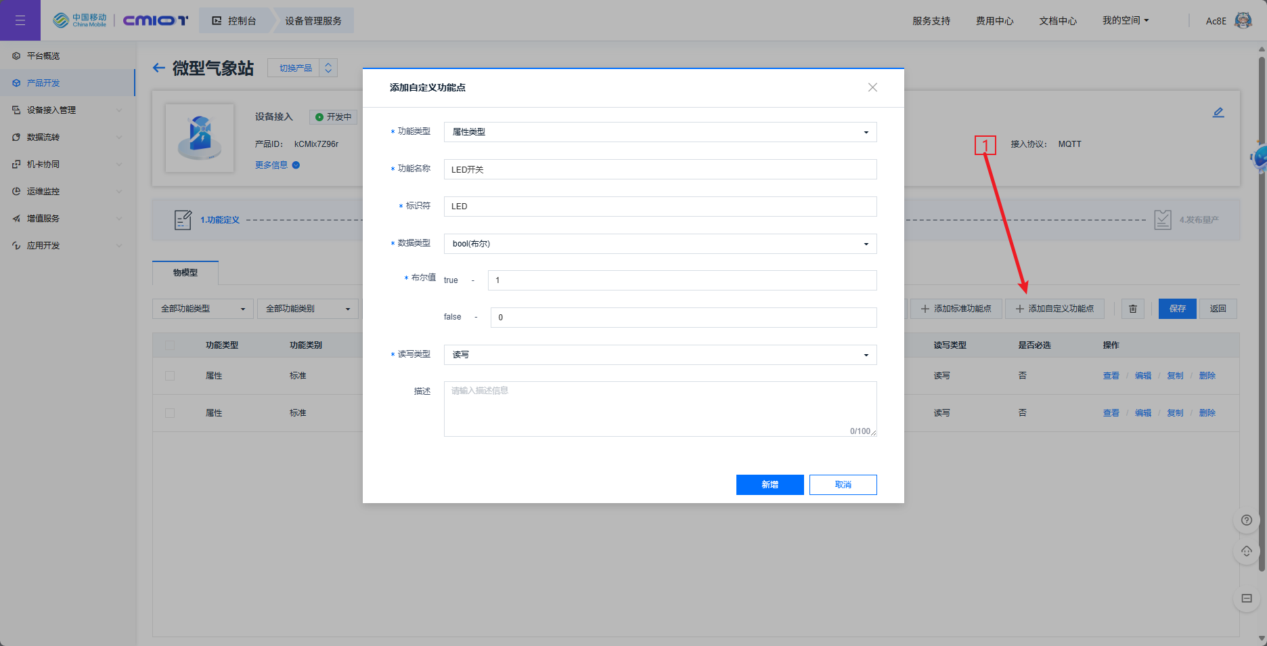The width and height of the screenshot is (1267, 646).
Task: Expand the 数据流转 sidebar chevron
Action: [x=119, y=137]
